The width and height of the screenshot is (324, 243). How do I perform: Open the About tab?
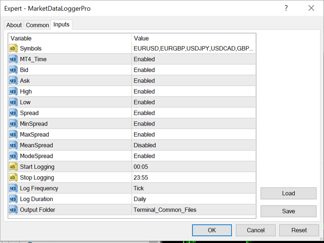(x=14, y=25)
